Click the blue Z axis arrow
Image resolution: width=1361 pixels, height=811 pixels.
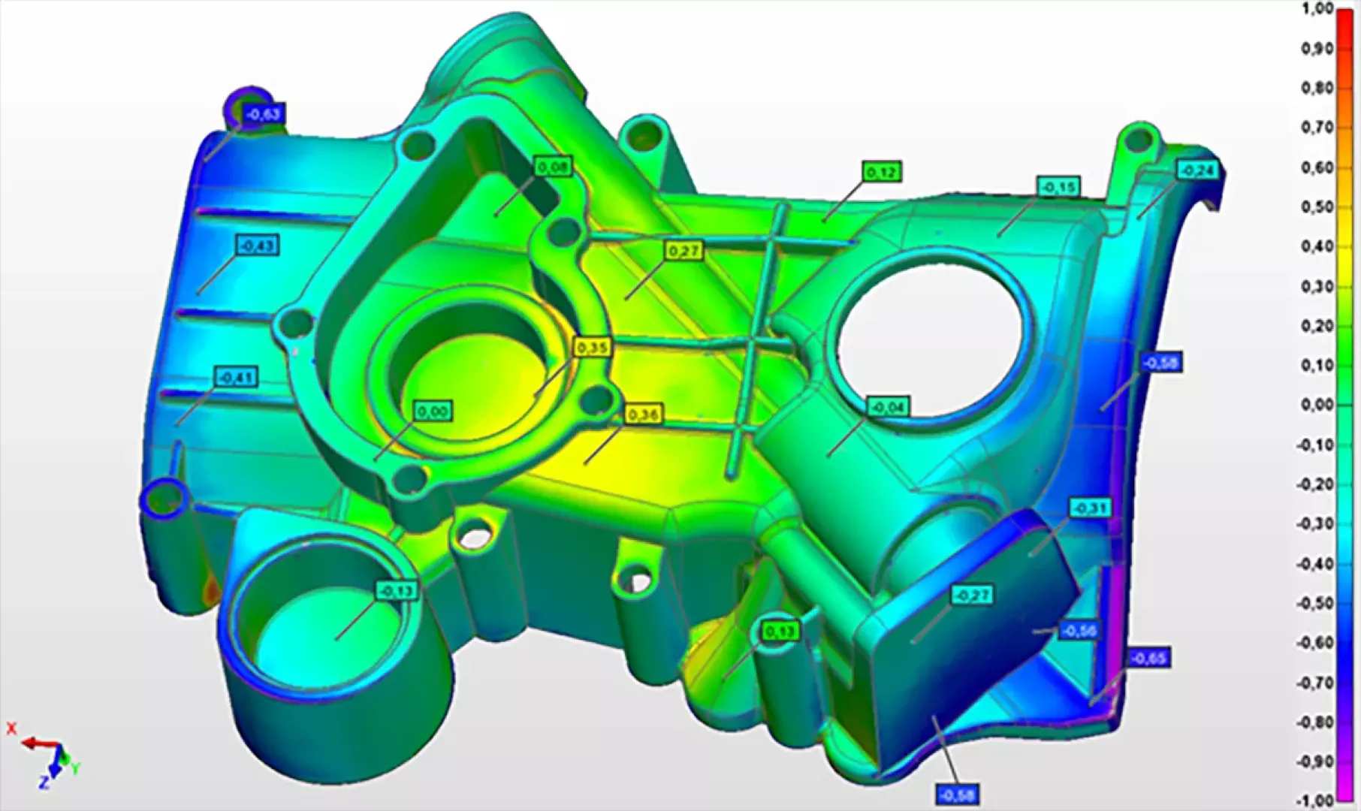coord(53,767)
